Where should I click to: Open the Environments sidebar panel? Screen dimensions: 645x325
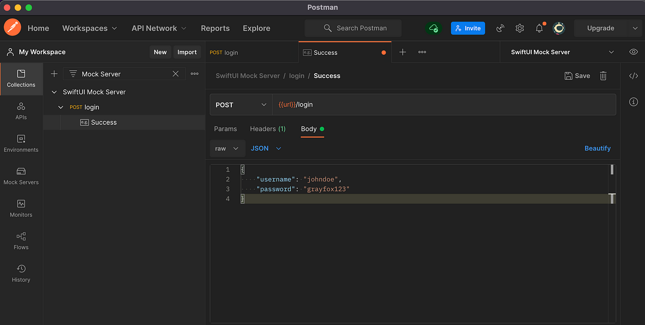[x=21, y=144]
